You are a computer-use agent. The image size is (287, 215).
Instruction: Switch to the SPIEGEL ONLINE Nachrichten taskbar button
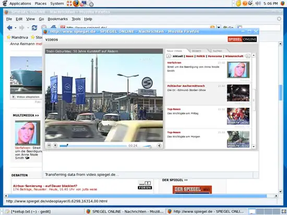[125, 211]
